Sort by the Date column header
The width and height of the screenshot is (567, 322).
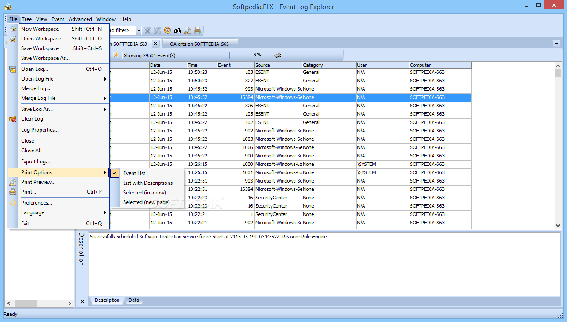pyautogui.click(x=168, y=65)
